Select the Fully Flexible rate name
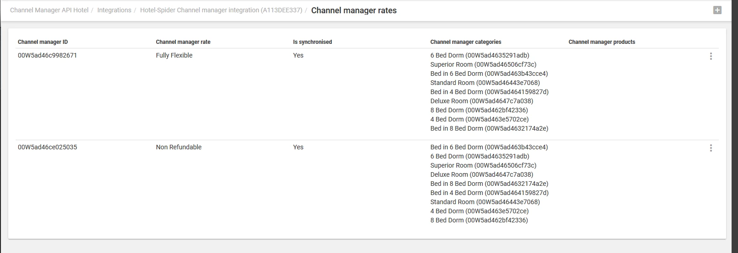The width and height of the screenshot is (738, 253). pyautogui.click(x=174, y=55)
